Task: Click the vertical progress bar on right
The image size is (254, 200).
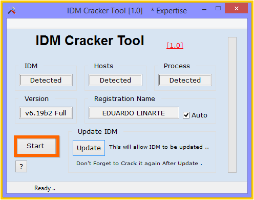Action: point(232,105)
